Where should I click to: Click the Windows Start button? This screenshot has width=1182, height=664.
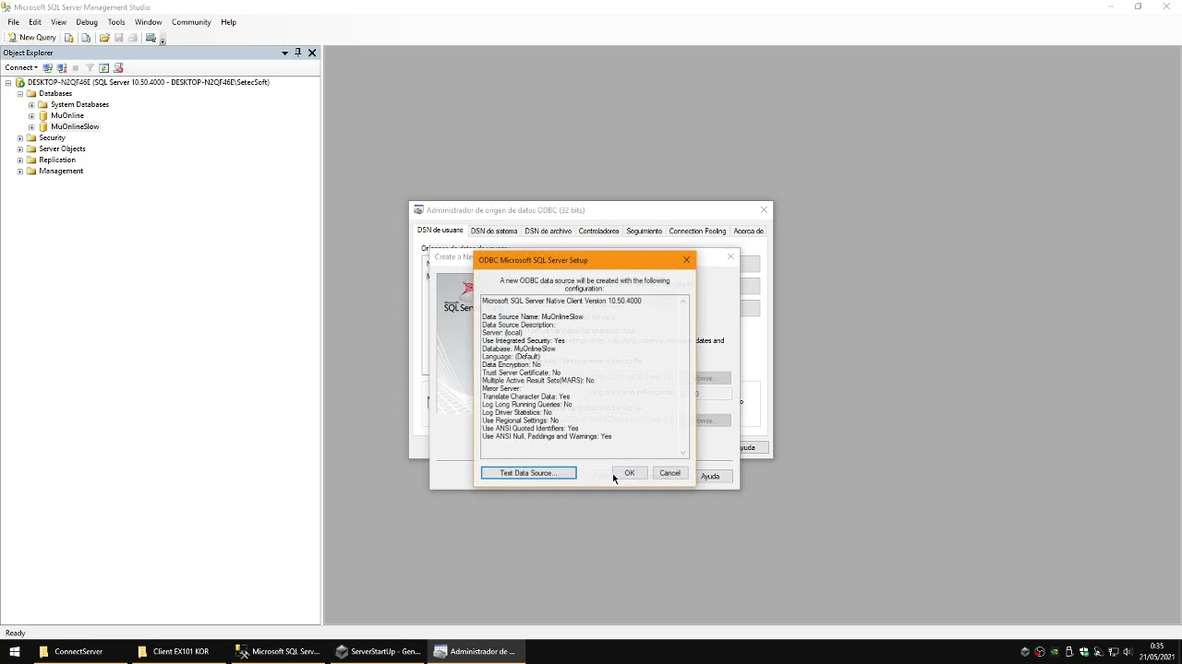pyautogui.click(x=14, y=651)
